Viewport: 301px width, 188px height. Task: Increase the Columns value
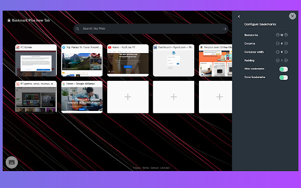(285, 44)
